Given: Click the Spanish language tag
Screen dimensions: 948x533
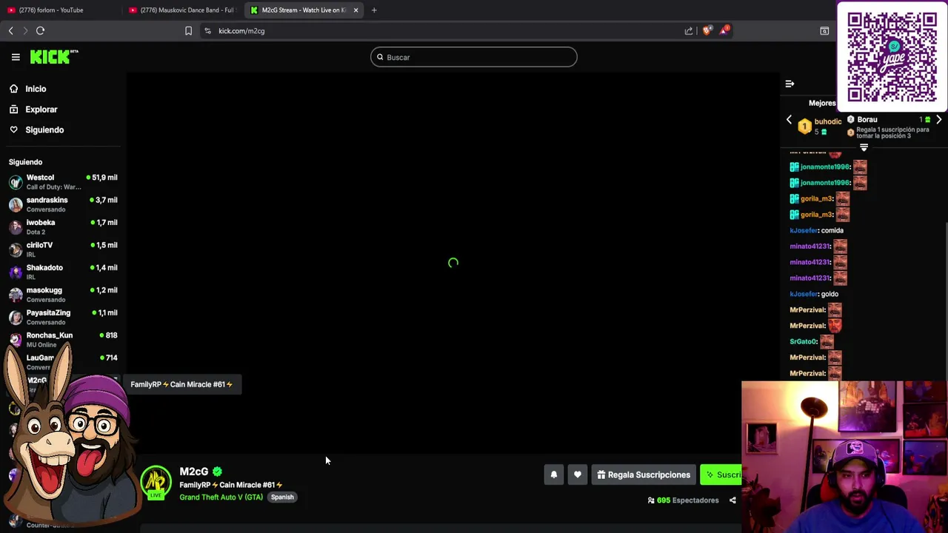Looking at the screenshot, I should pyautogui.click(x=282, y=497).
